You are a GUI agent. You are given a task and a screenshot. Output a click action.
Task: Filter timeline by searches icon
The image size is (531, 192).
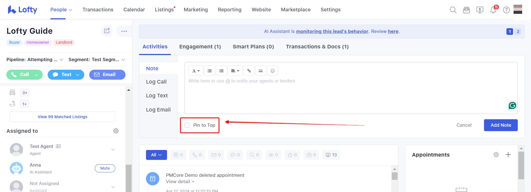(x=254, y=155)
